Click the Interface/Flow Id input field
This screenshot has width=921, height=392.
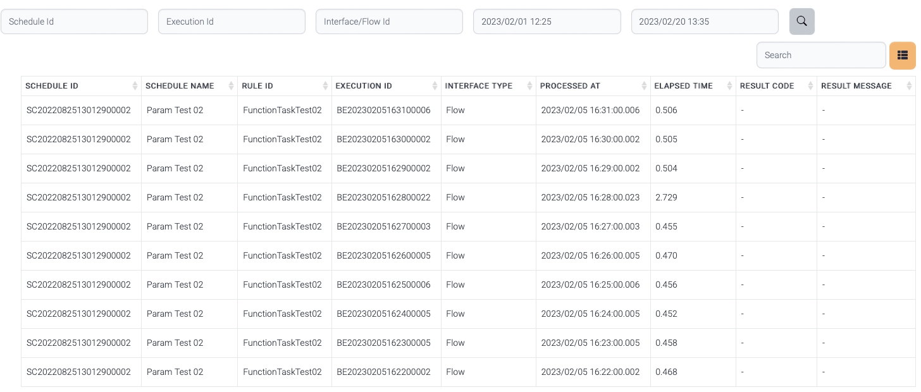389,21
